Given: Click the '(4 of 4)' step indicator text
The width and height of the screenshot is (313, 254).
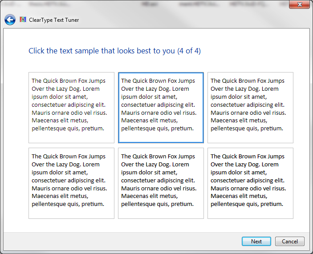Looking at the screenshot, I should [189, 51].
